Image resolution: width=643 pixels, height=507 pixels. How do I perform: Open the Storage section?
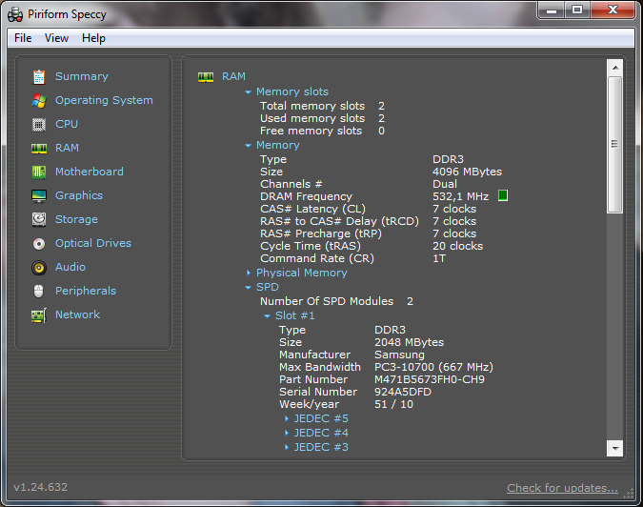(76, 219)
